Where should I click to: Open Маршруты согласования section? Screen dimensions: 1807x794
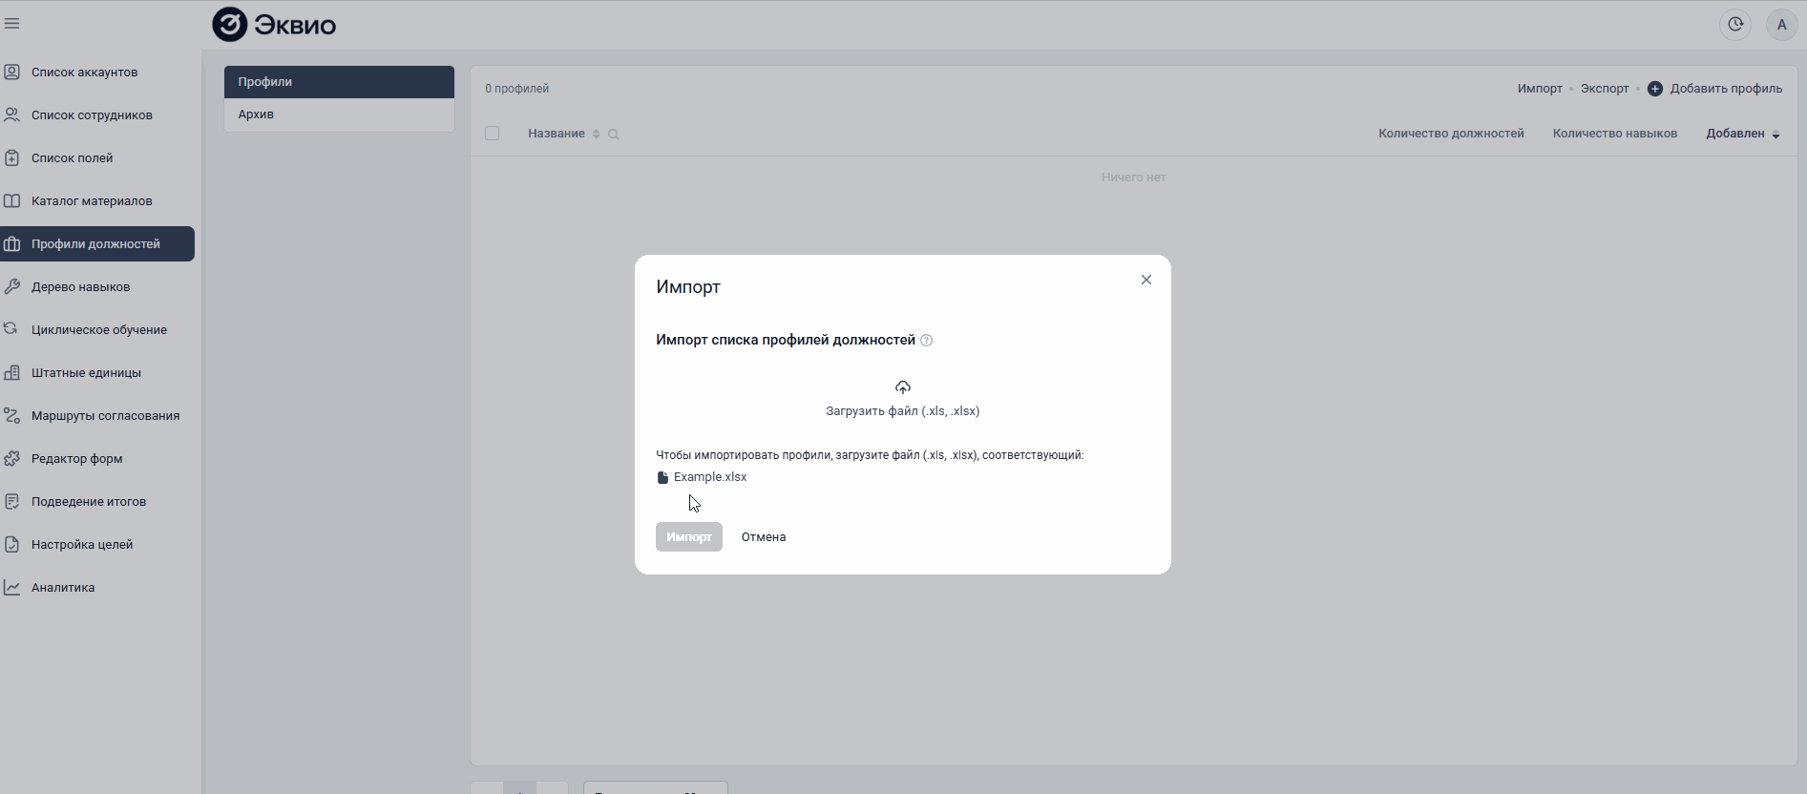105,415
